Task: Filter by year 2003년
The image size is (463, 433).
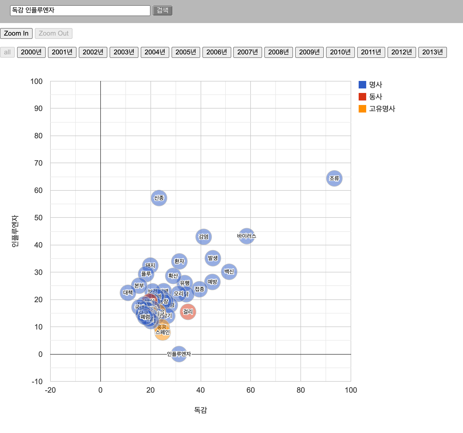Action: (124, 52)
